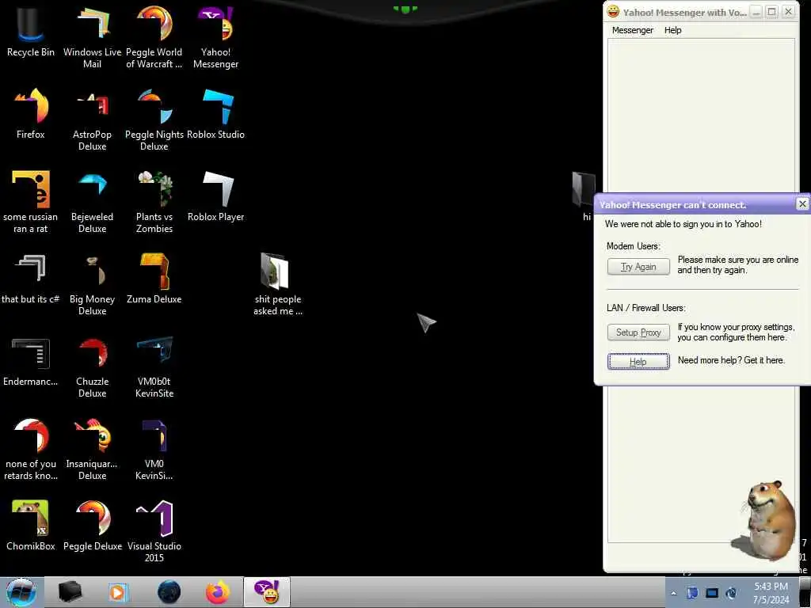Click the dancing hamster image
Screen dimensions: 811x608
[763, 521]
